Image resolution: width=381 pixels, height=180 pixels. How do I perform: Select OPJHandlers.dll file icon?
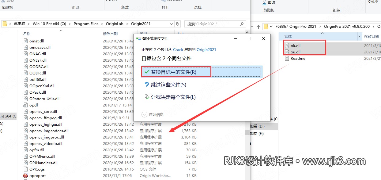pyautogui.click(x=26, y=163)
